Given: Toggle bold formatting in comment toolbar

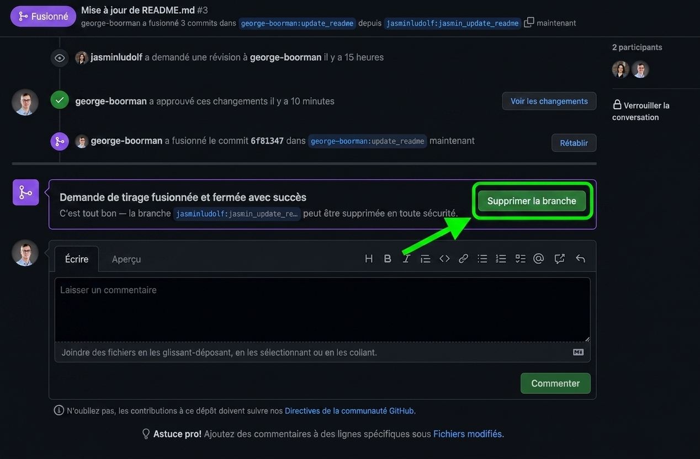Looking at the screenshot, I should tap(388, 258).
